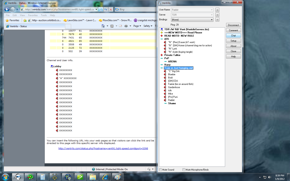The width and height of the screenshot is (290, 181).
Task: Click speaker icon beside "A" XXXXXXXX user
Action: (57, 78)
